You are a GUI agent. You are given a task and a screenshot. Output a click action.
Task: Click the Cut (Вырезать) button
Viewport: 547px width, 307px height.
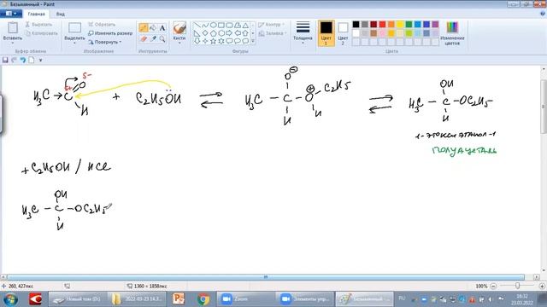coord(38,25)
